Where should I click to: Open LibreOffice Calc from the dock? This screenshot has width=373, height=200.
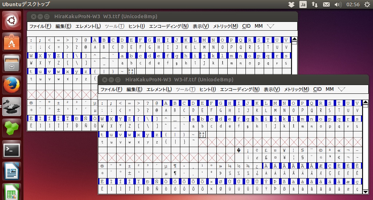pyautogui.click(x=12, y=192)
